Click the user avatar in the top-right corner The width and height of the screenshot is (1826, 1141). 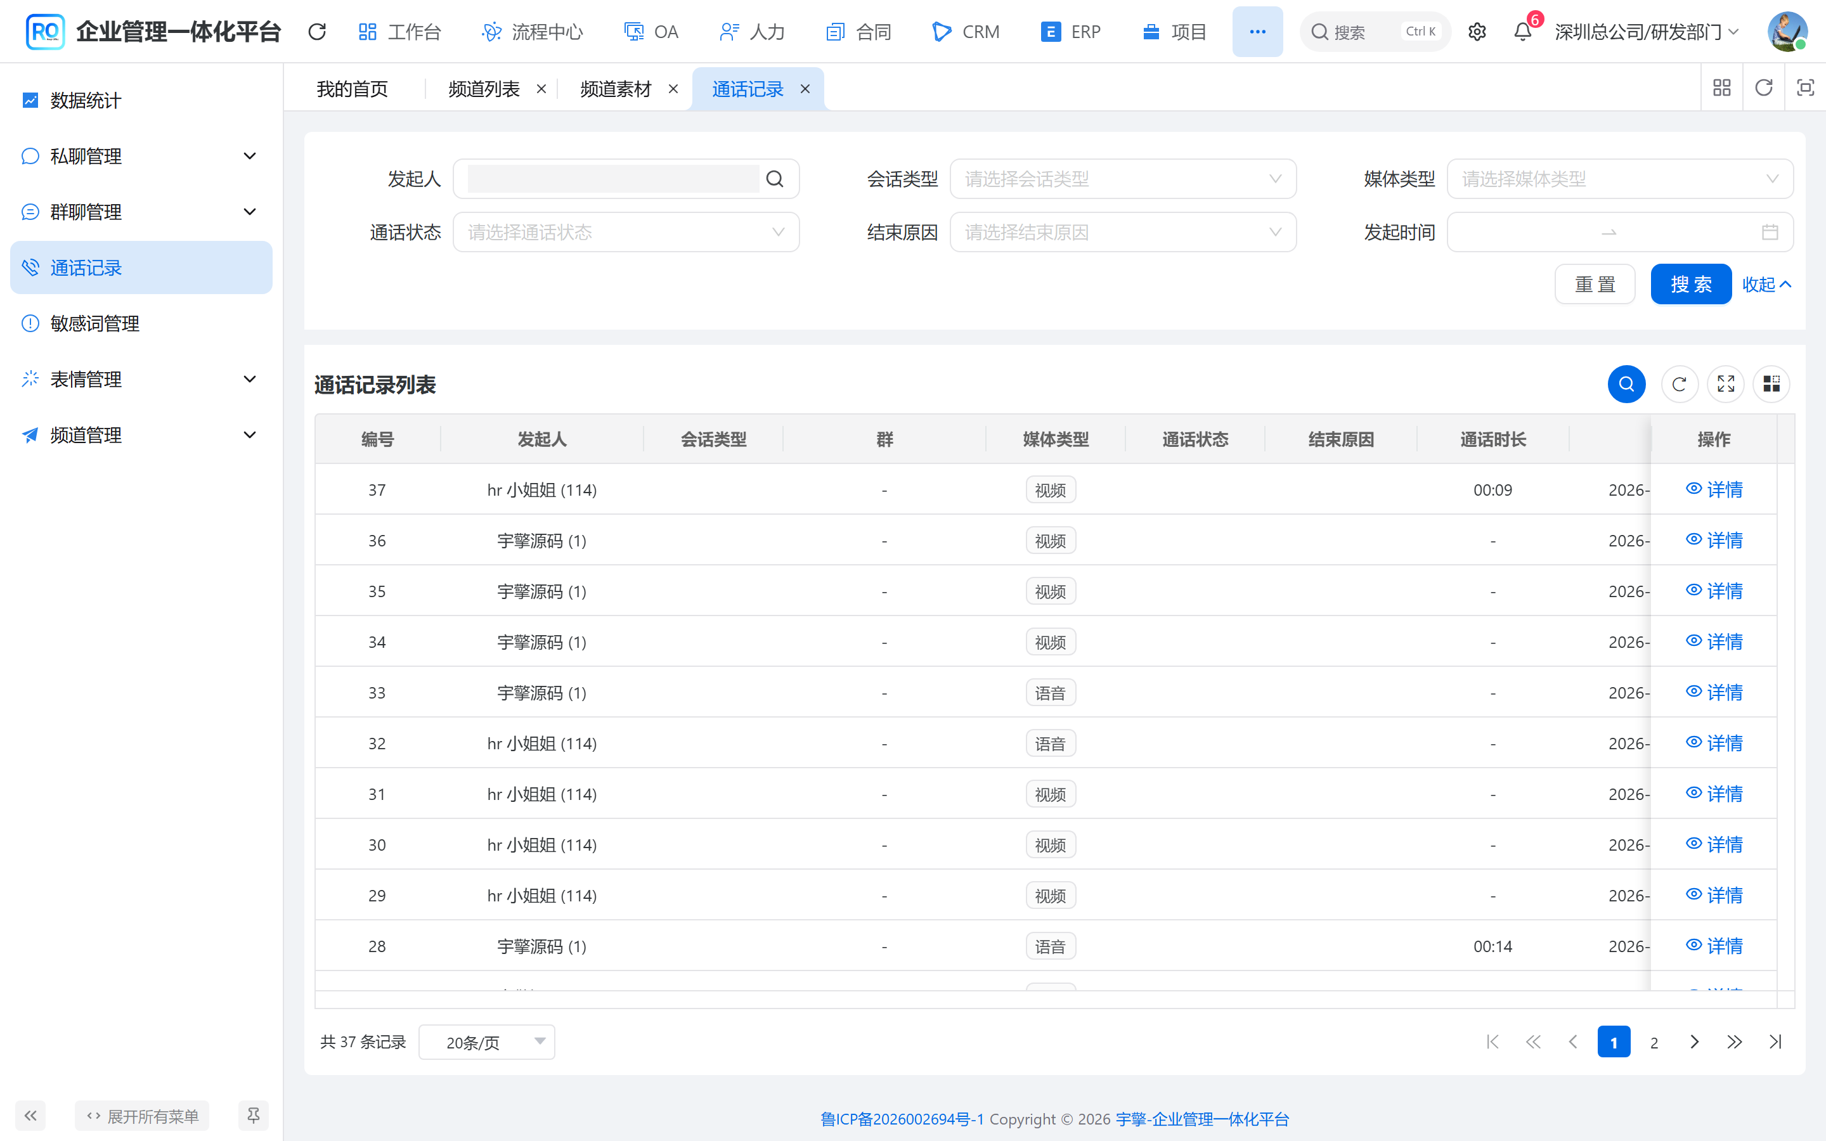1787,32
